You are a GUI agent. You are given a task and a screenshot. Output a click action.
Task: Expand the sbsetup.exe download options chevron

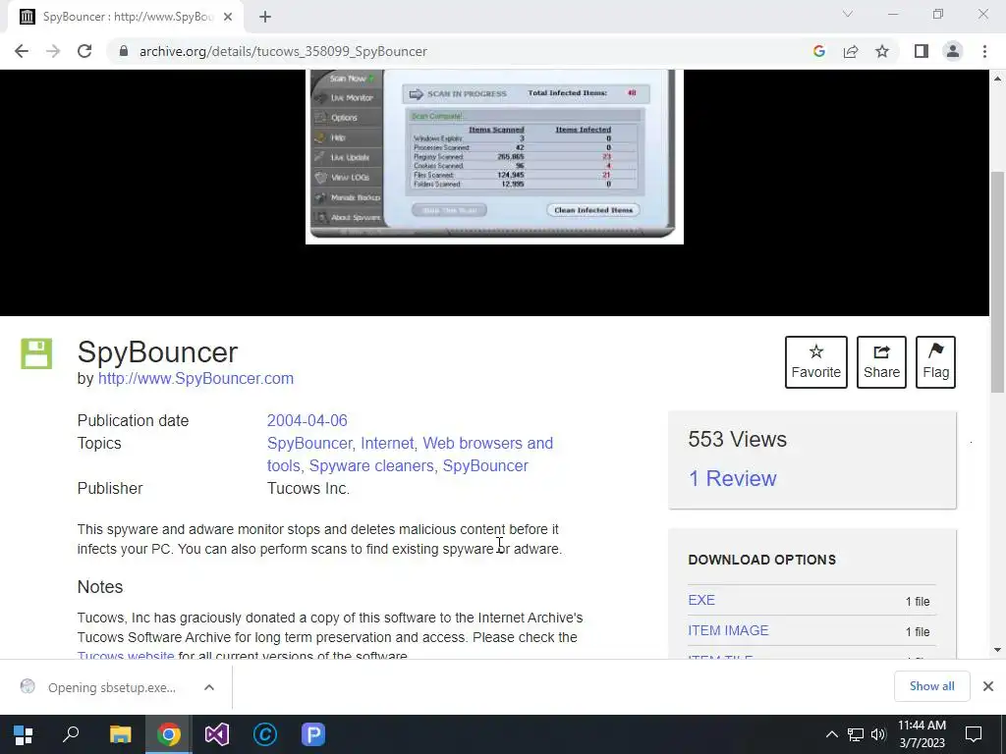pyautogui.click(x=209, y=687)
